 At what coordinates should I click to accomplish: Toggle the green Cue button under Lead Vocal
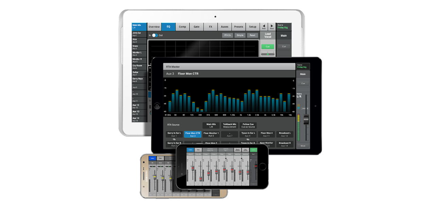coord(268,47)
